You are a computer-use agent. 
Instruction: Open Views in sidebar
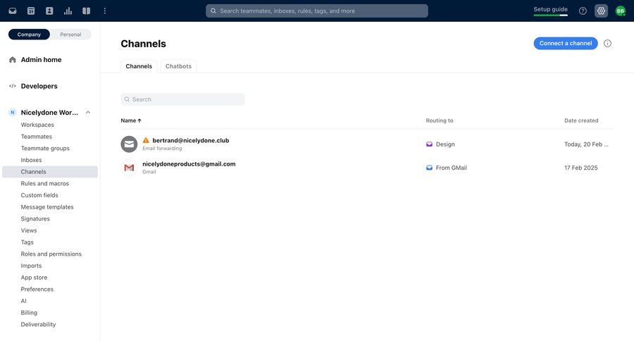pyautogui.click(x=29, y=230)
